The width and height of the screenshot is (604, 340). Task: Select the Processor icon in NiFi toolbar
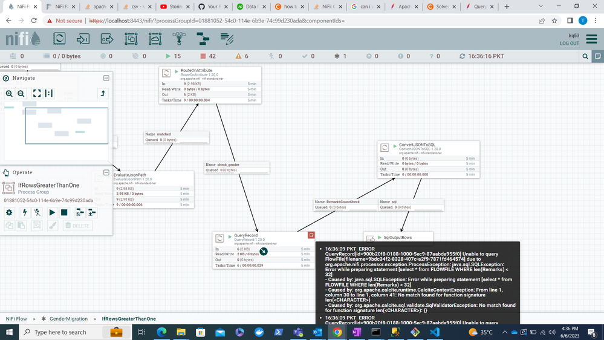59,39
